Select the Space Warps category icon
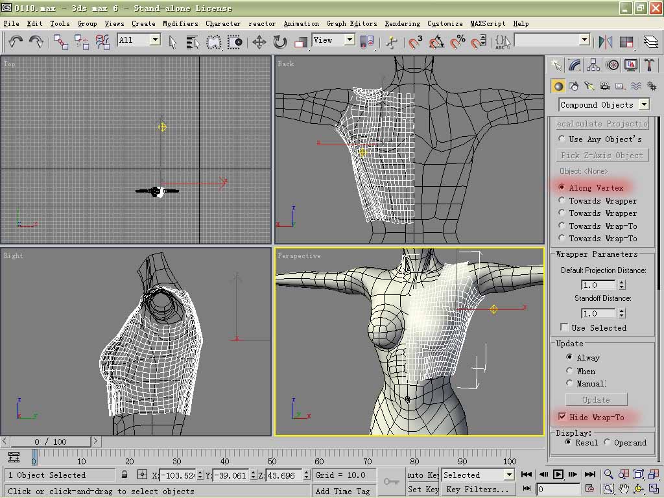The image size is (664, 498). coord(635,86)
